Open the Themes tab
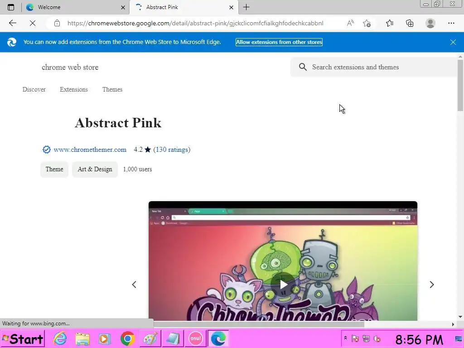The height and width of the screenshot is (348, 464). pos(112,89)
